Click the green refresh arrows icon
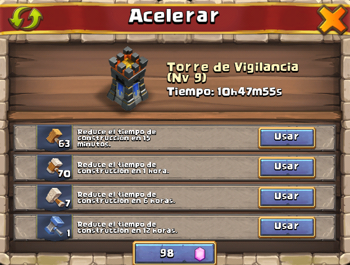This screenshot has height=265, width=350. pos(26,19)
